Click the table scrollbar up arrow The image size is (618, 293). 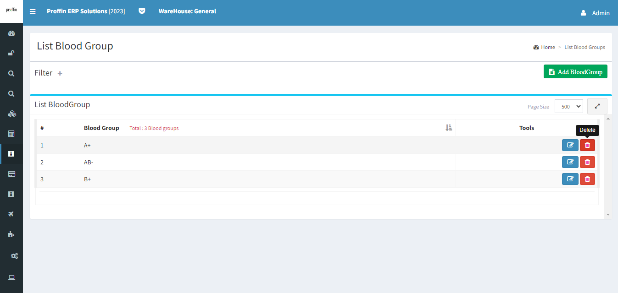tap(608, 119)
